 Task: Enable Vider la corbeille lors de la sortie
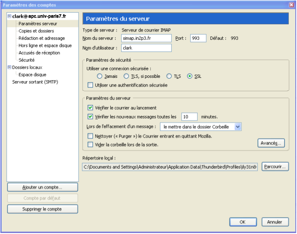click(x=90, y=144)
